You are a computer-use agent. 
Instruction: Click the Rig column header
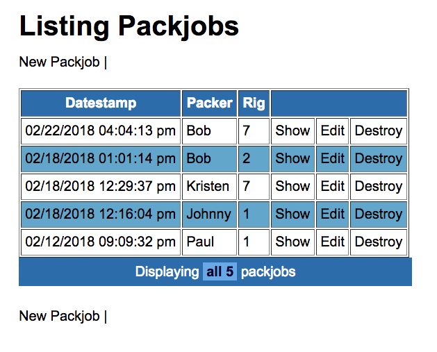(x=254, y=103)
